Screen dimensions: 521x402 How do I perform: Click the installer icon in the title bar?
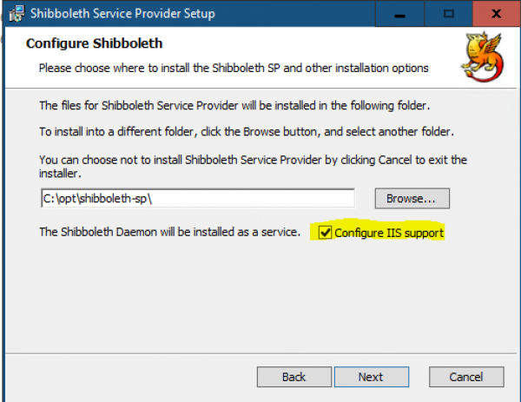[x=16, y=14]
